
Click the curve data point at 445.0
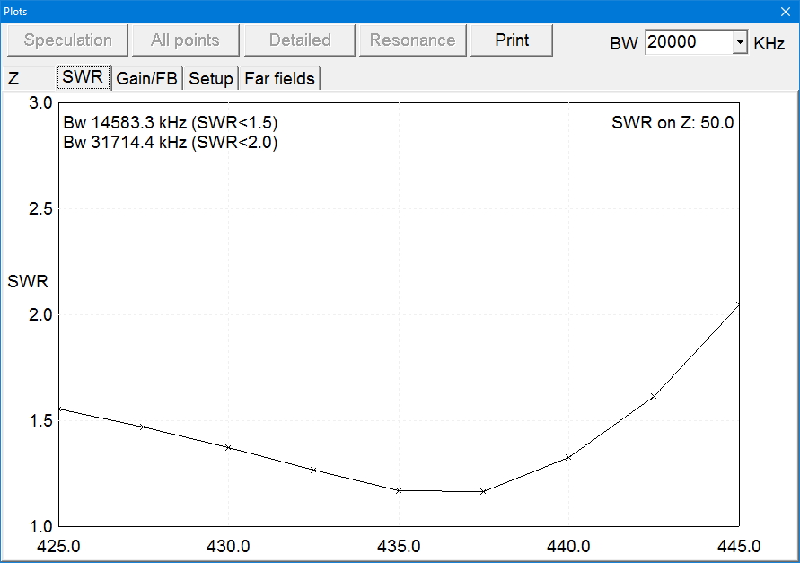click(738, 304)
